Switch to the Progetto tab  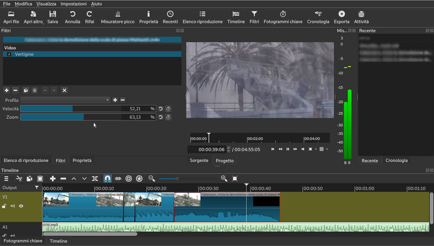[225, 160]
